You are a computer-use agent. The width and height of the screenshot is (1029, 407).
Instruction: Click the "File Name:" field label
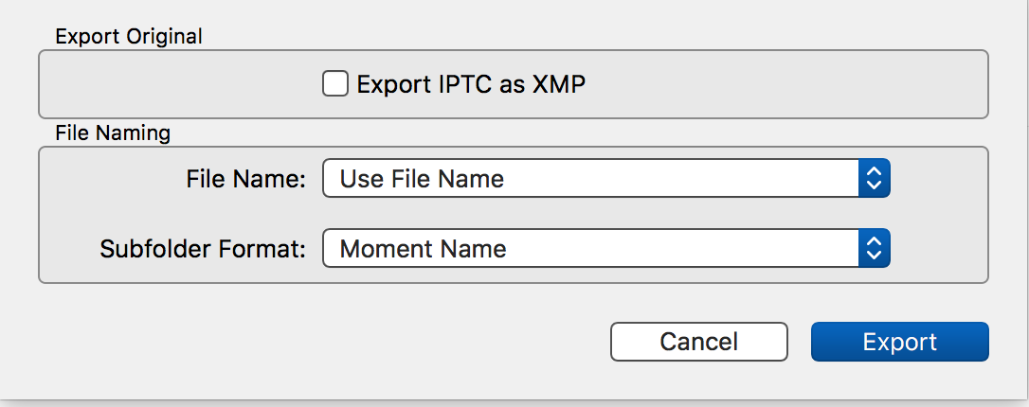click(x=246, y=179)
